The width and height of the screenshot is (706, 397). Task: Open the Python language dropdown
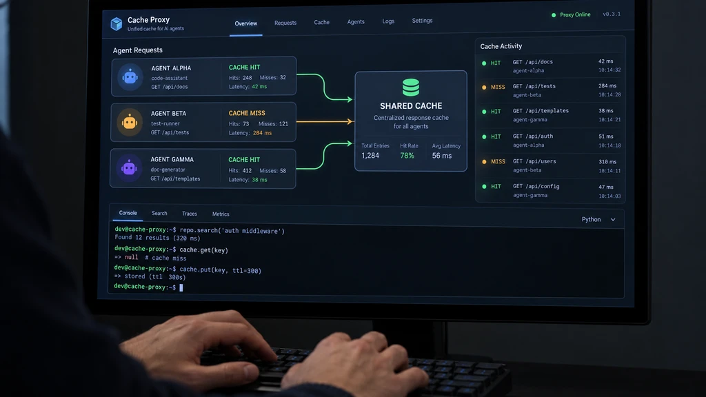point(598,220)
